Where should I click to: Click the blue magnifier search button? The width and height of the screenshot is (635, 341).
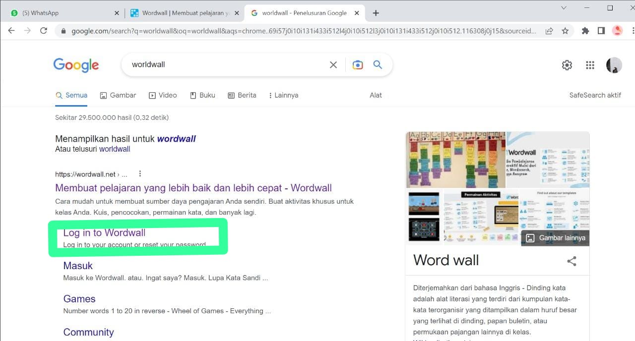[378, 64]
